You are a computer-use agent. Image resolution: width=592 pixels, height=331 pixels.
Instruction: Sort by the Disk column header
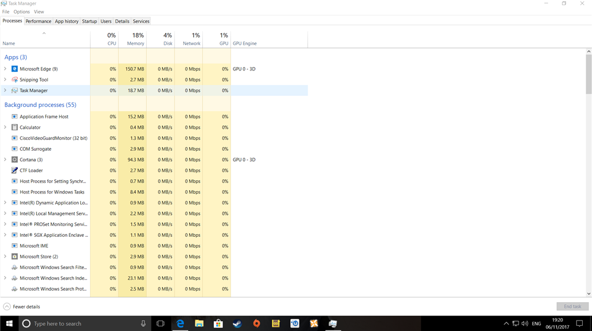tap(161, 39)
